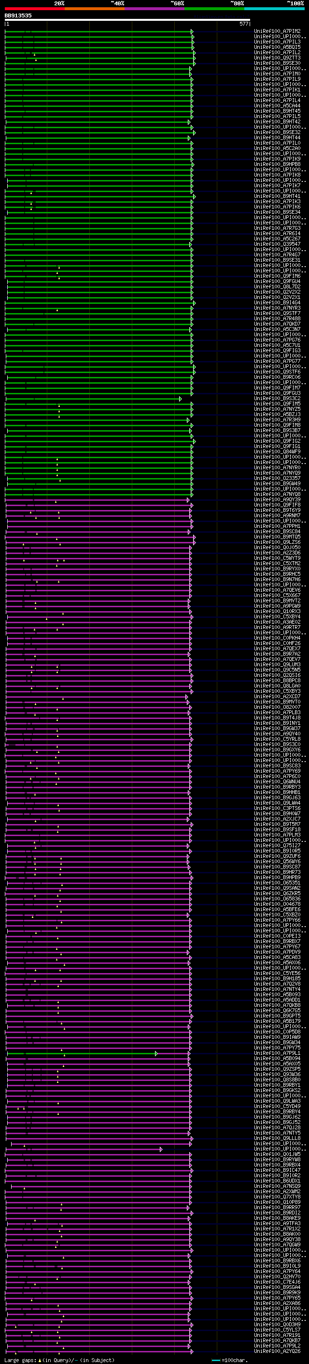
Task: Open hit UniRef100_B9HT42
Action: pyautogui.click(x=277, y=122)
